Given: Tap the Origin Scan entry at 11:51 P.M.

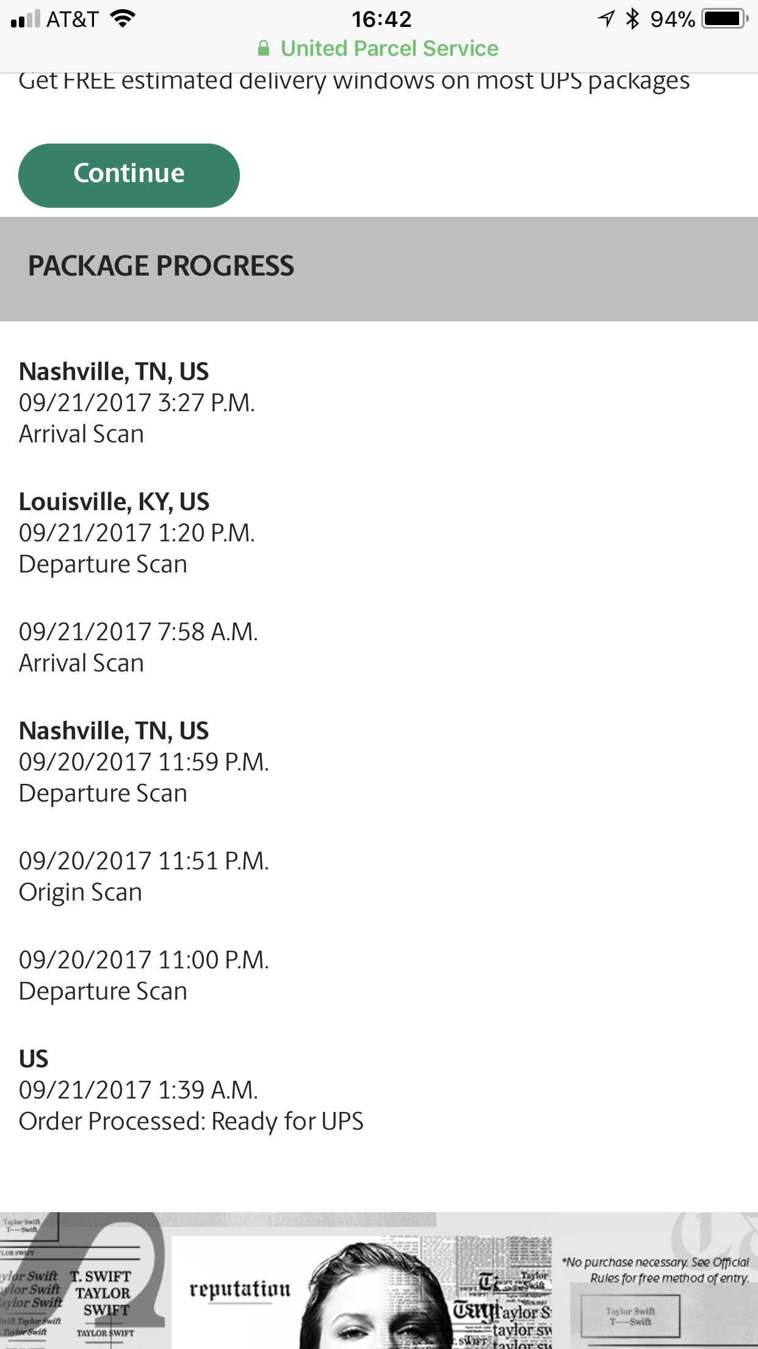Looking at the screenshot, I should click(143, 877).
